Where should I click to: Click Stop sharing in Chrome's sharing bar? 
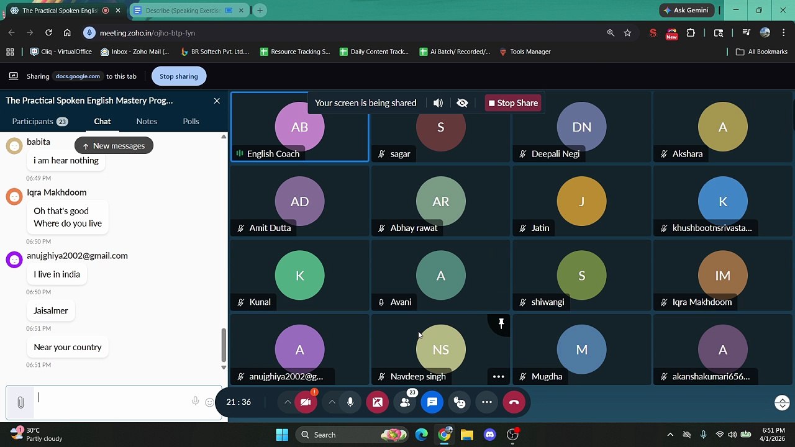point(179,76)
